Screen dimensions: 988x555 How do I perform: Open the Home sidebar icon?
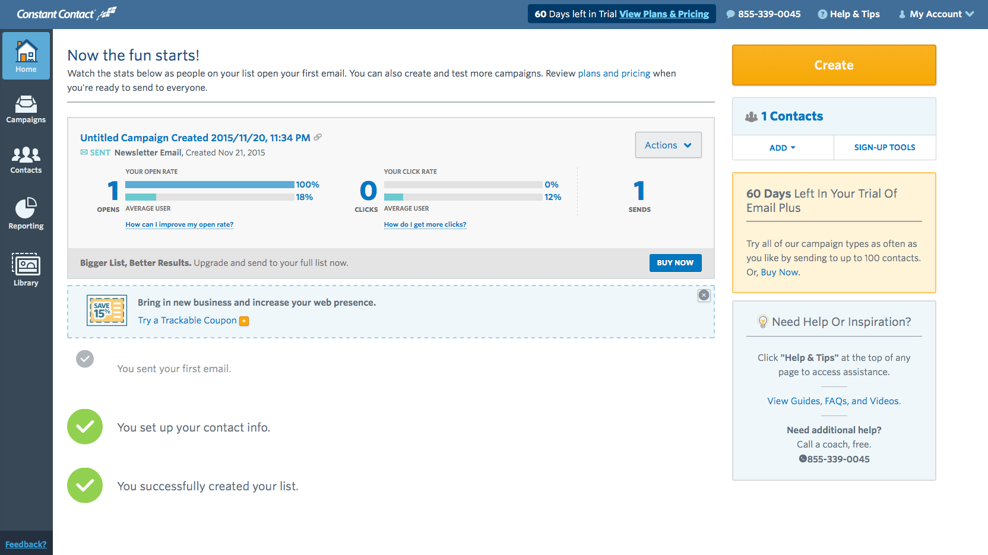coord(26,56)
